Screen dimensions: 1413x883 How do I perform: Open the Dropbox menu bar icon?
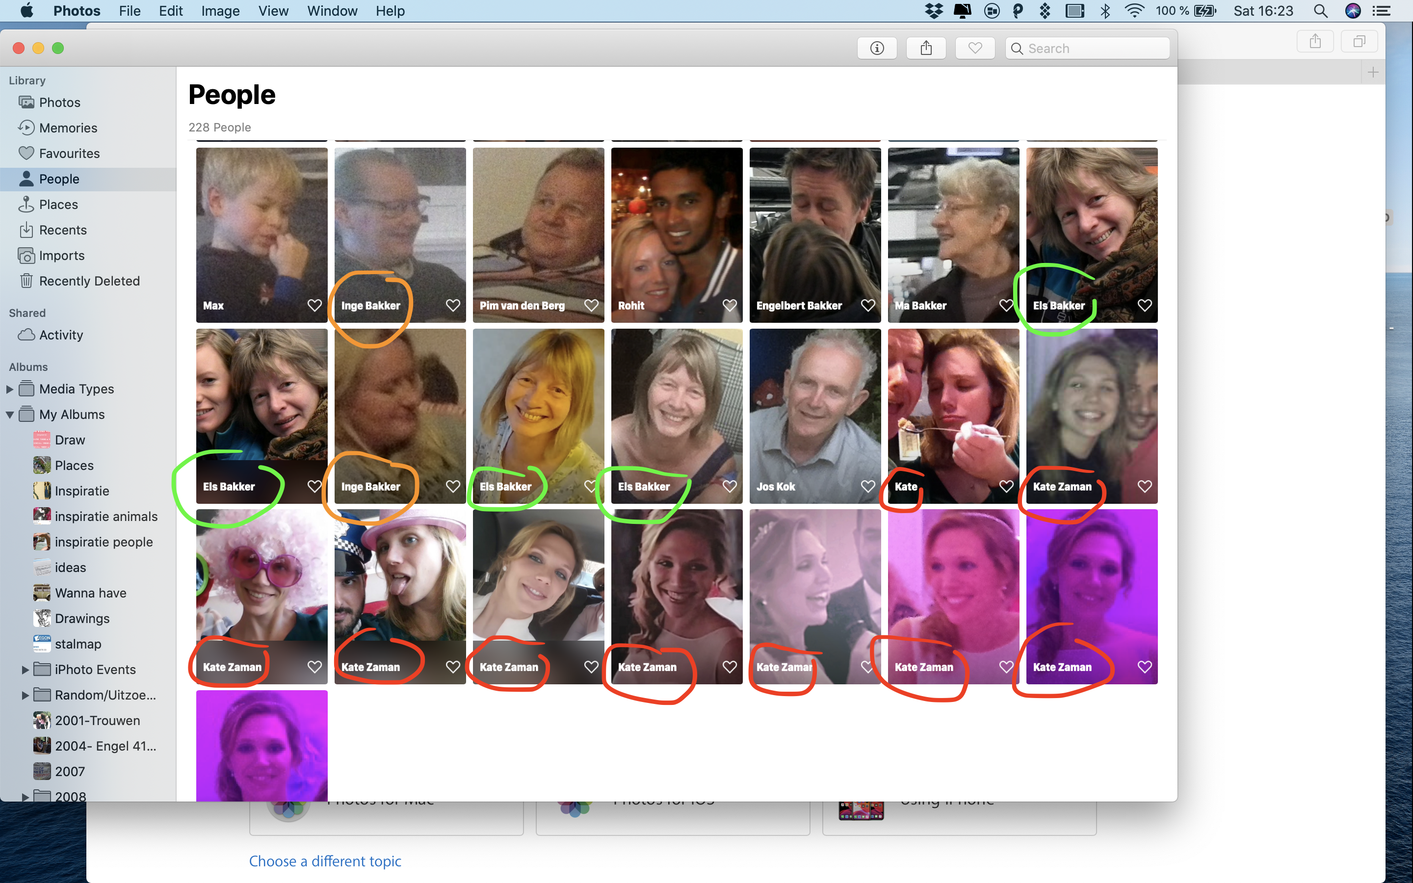(934, 11)
